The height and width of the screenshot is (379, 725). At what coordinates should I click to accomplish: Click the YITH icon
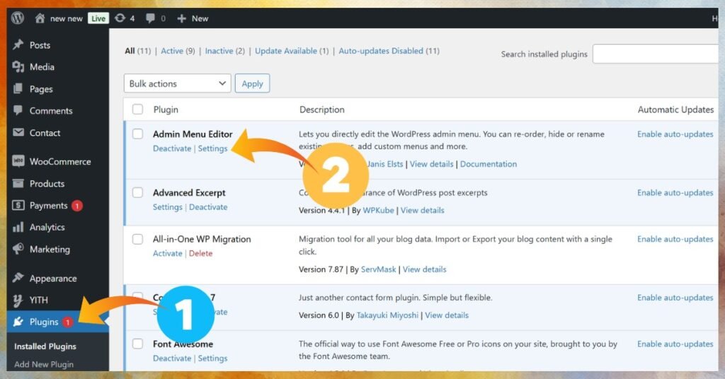coord(18,300)
